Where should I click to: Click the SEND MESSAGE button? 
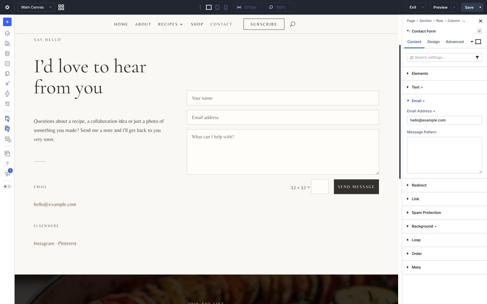(x=356, y=187)
